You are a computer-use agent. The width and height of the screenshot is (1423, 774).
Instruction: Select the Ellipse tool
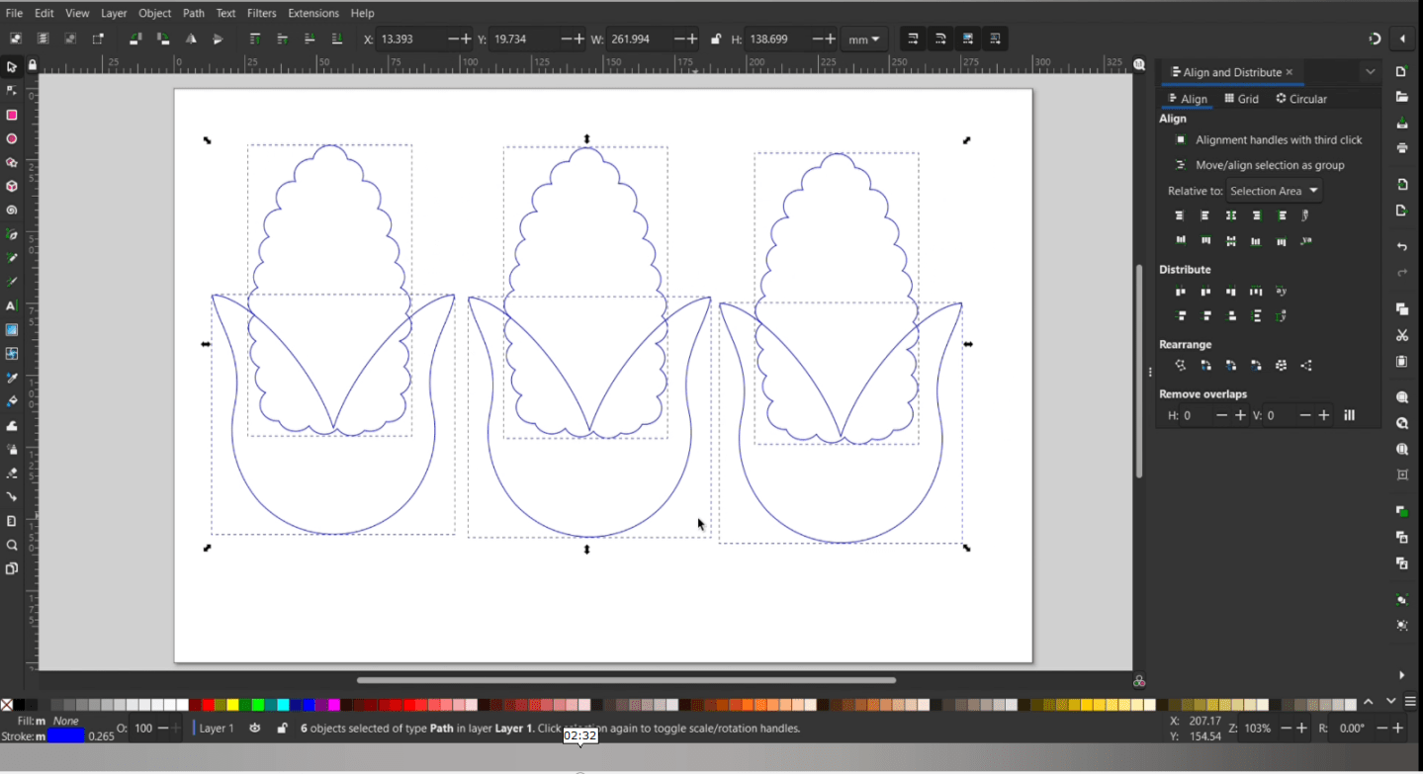12,138
